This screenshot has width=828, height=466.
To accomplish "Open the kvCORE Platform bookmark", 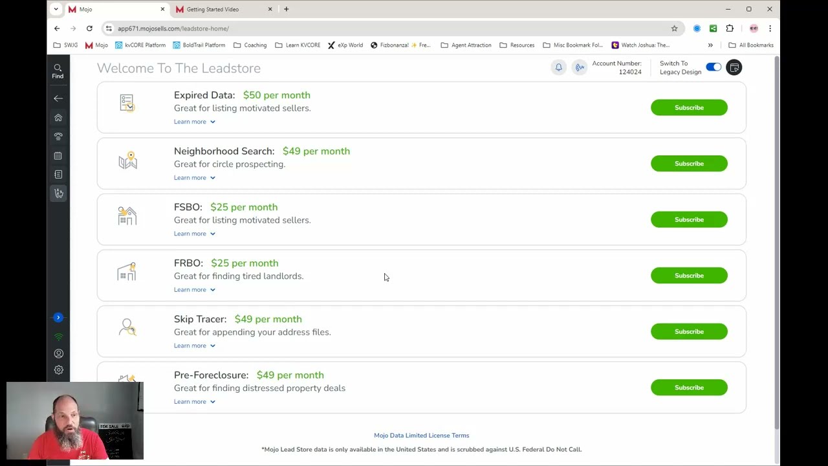I will [140, 45].
